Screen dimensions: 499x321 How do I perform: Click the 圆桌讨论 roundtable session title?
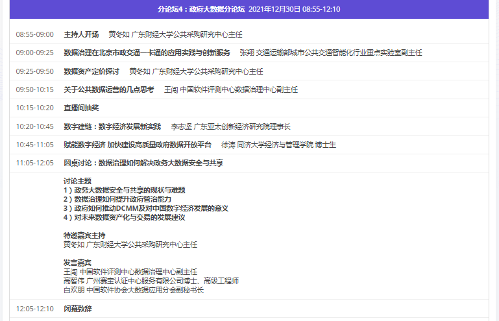[143, 163]
